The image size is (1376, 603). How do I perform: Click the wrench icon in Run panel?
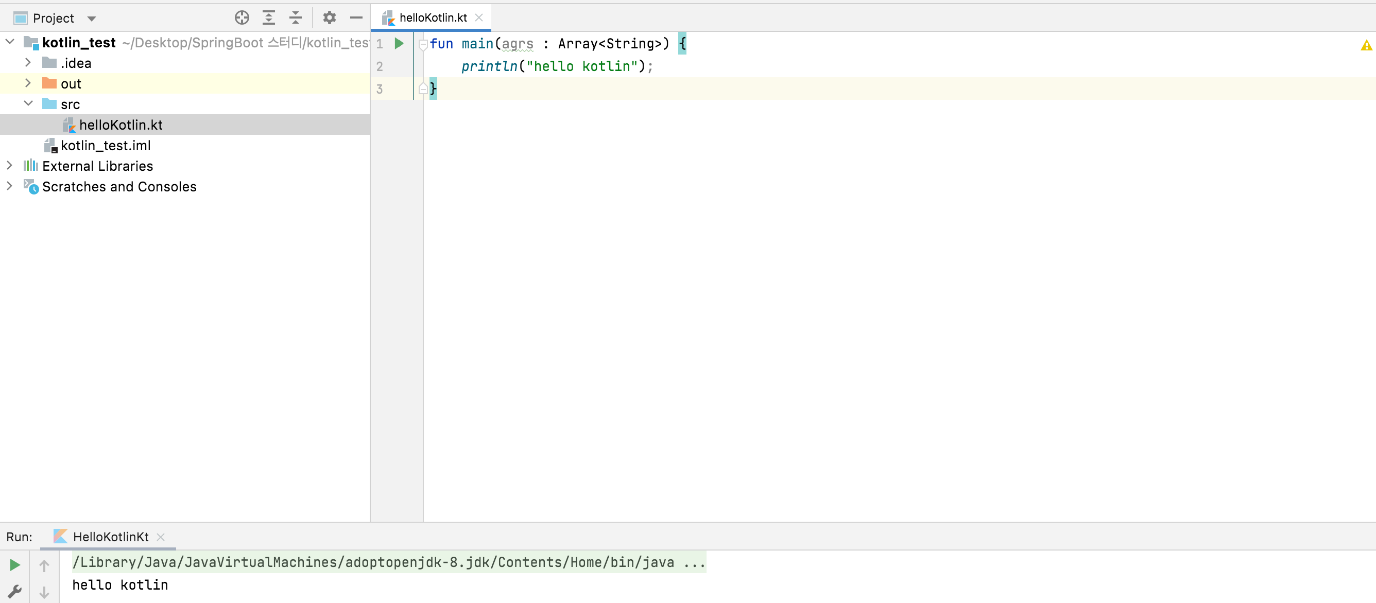pyautogui.click(x=14, y=591)
